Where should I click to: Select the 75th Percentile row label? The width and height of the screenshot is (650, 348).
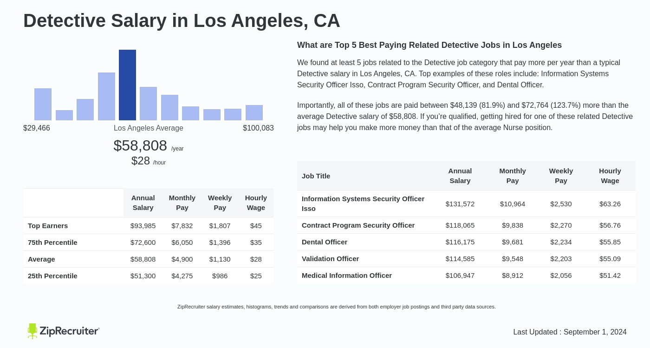[52, 243]
